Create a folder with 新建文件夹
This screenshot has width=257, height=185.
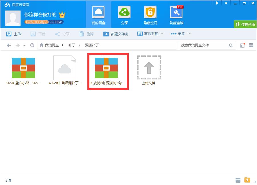(116, 34)
